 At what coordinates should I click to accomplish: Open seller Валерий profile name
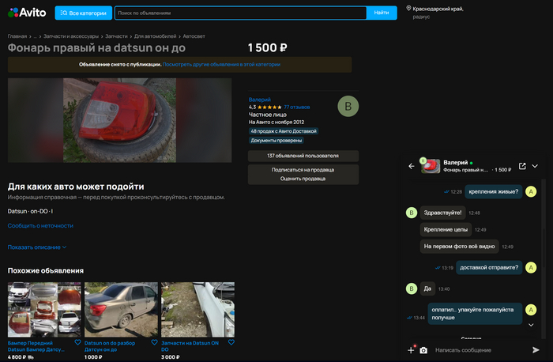coord(260,100)
